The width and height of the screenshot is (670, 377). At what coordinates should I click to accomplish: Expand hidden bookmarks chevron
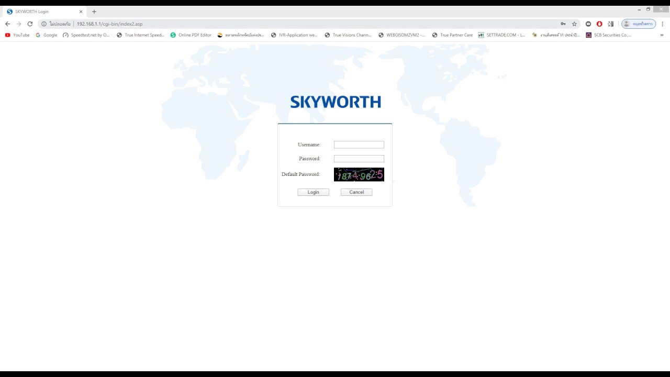[662, 35]
